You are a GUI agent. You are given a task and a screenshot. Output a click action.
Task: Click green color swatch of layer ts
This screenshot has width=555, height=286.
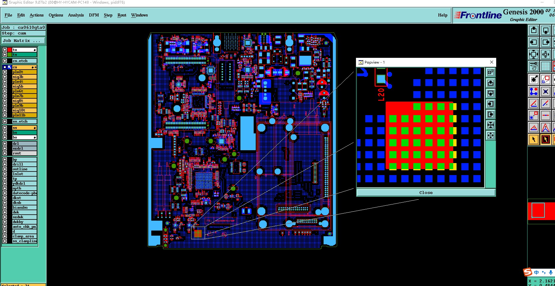point(10,55)
